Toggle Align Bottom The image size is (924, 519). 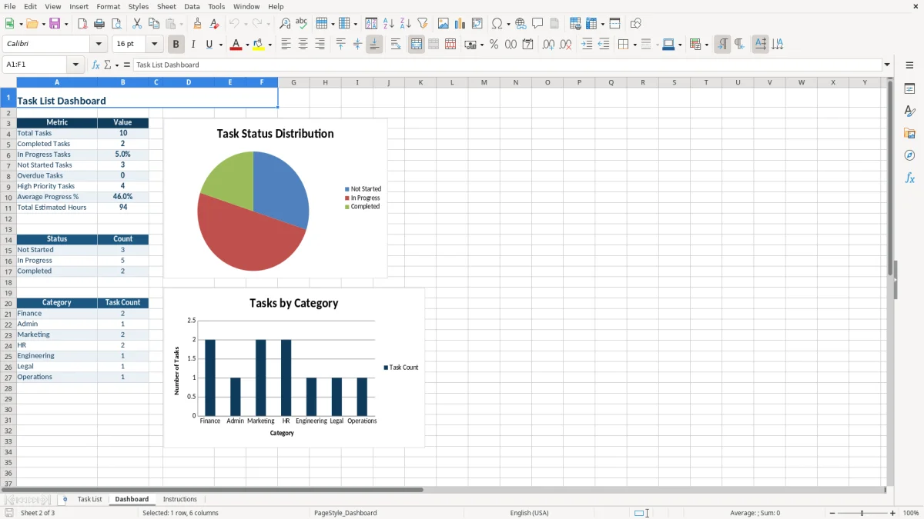click(374, 45)
